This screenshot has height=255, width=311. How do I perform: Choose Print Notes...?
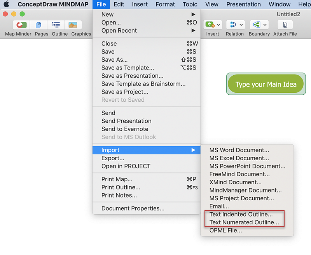coord(147,195)
